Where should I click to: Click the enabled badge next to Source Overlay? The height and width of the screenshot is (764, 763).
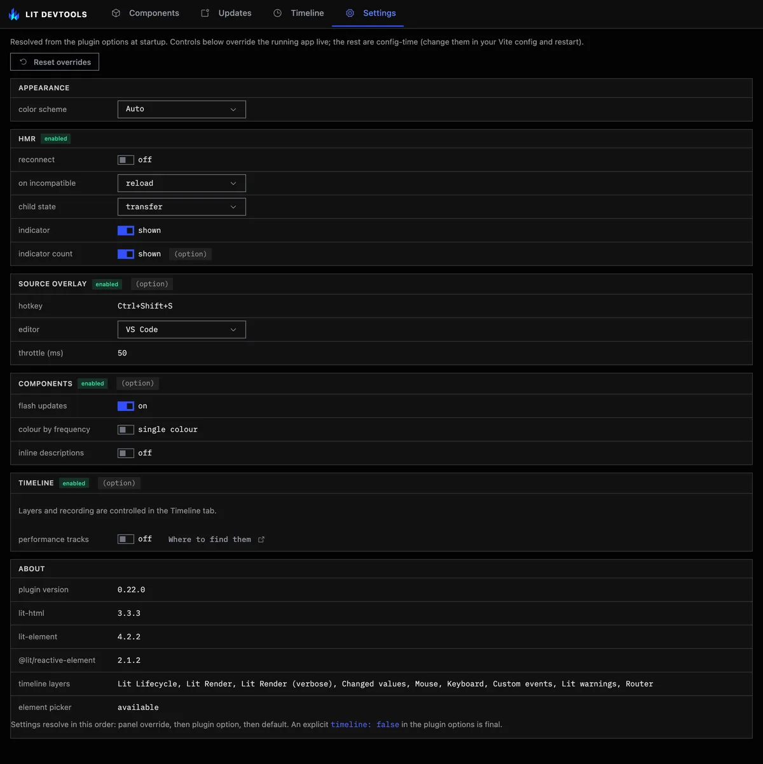coord(107,284)
